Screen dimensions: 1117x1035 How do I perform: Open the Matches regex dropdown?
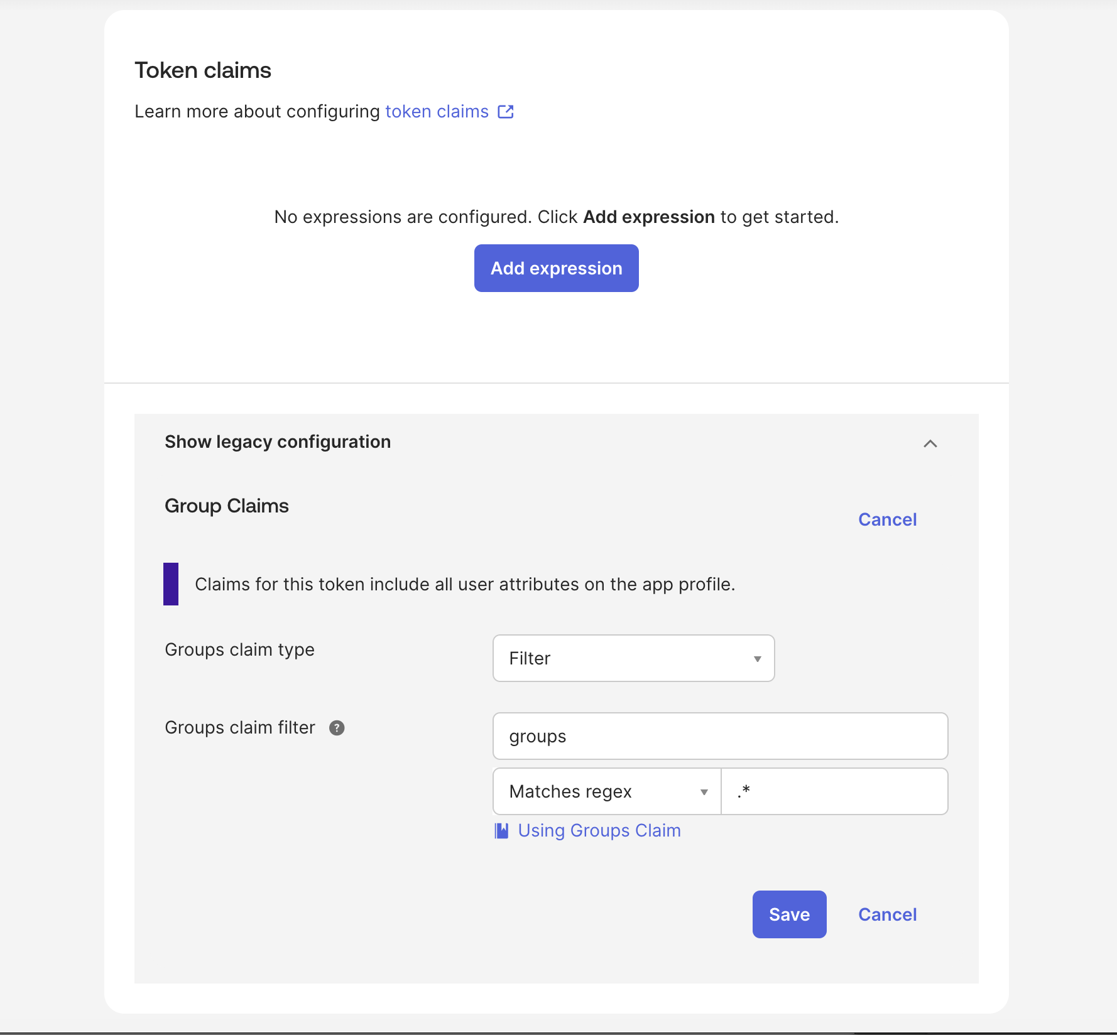pos(606,791)
